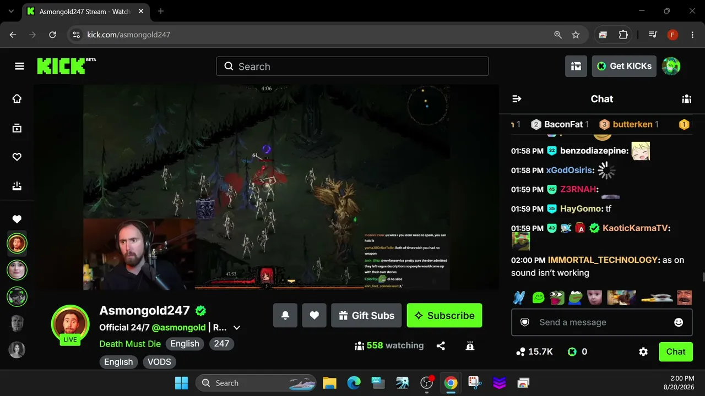Viewport: 705px width, 396px height.
Task: Bookmark this page with the star icon
Action: pos(576,35)
